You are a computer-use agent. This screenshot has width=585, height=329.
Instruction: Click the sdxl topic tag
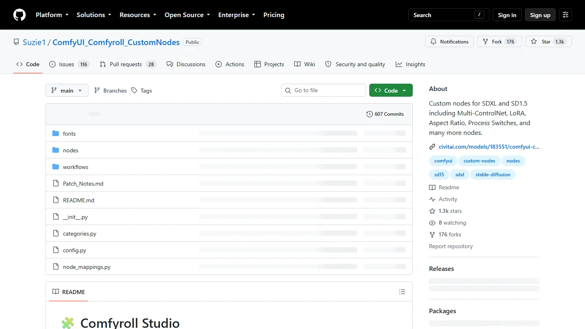click(460, 175)
